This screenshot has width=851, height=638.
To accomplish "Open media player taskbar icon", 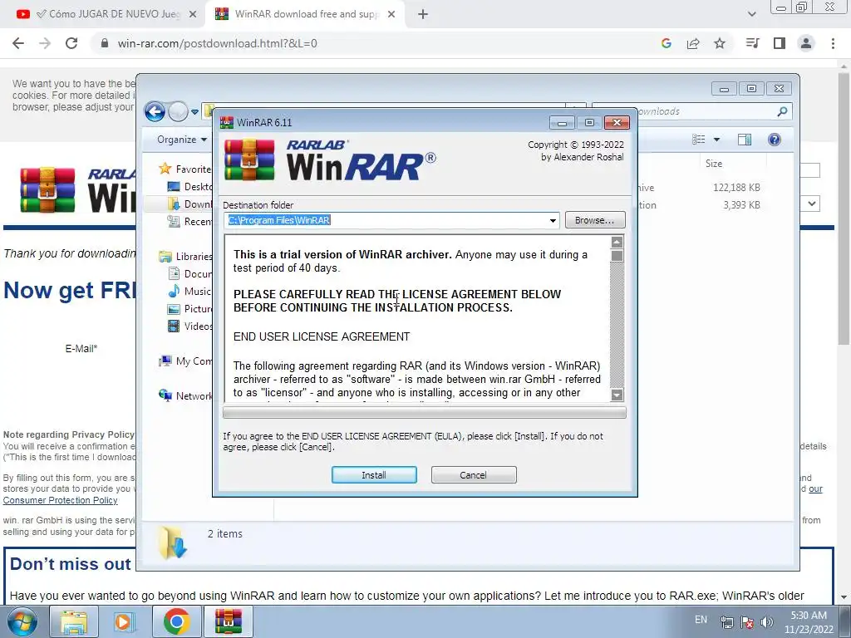I will [x=125, y=621].
